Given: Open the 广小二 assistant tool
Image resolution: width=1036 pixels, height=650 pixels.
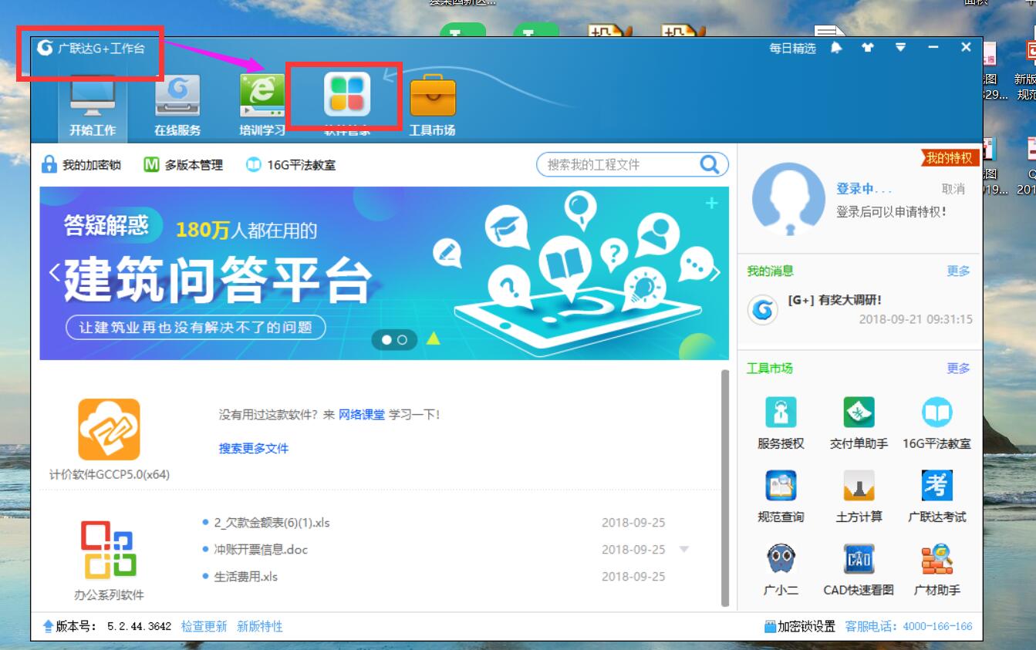Looking at the screenshot, I should click(781, 570).
